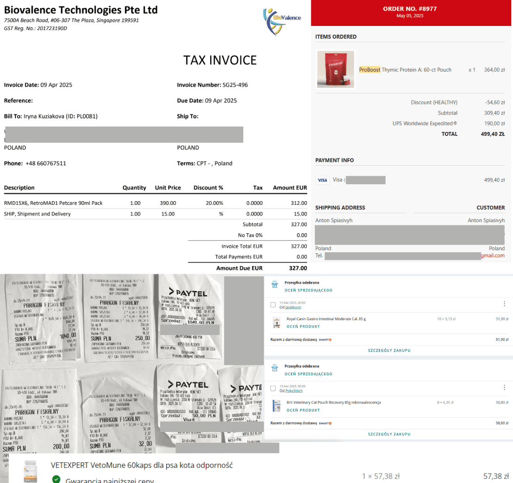Click OCEŃ SPRZEDAJĄCEGO for jasiekonn order

pos(308,290)
